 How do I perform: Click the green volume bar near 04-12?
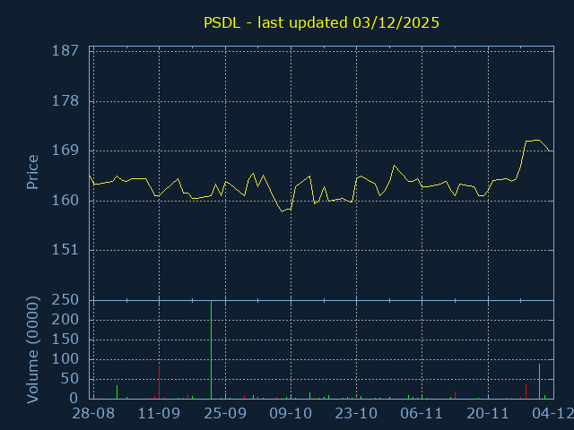click(539, 381)
